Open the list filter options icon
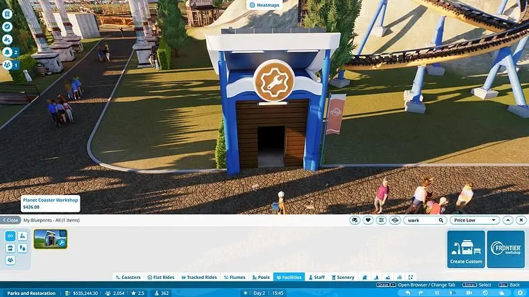Image resolution: width=529 pixels, height=297 pixels. 381,220
